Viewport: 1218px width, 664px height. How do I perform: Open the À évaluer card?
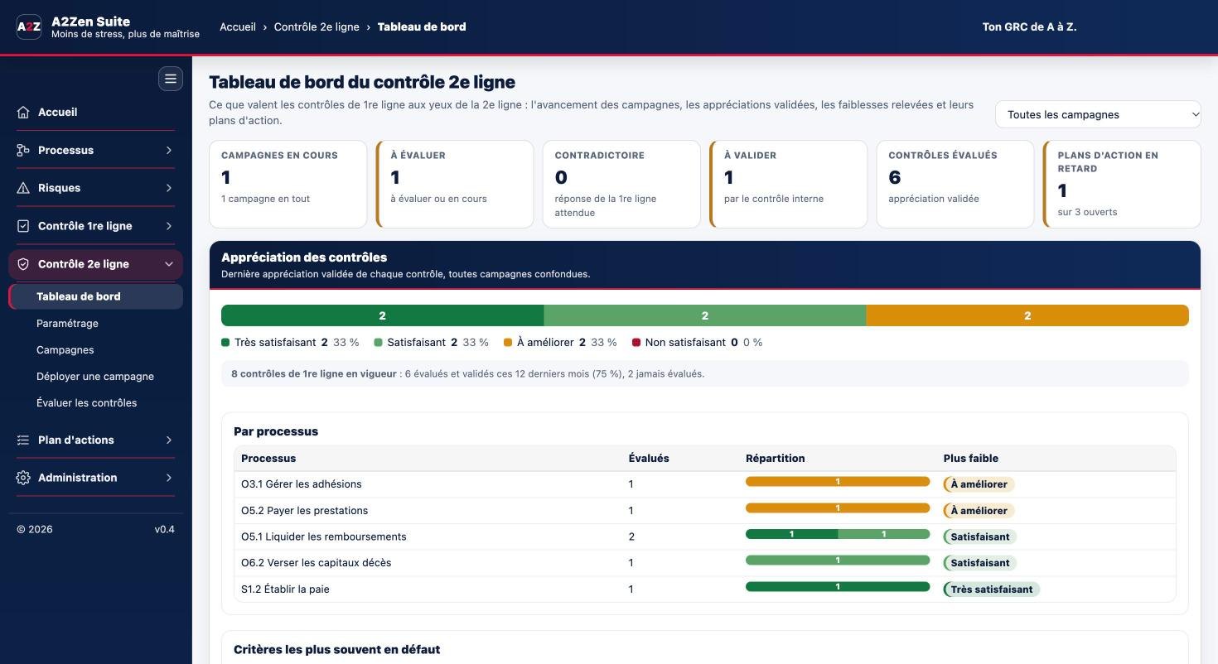click(x=454, y=184)
